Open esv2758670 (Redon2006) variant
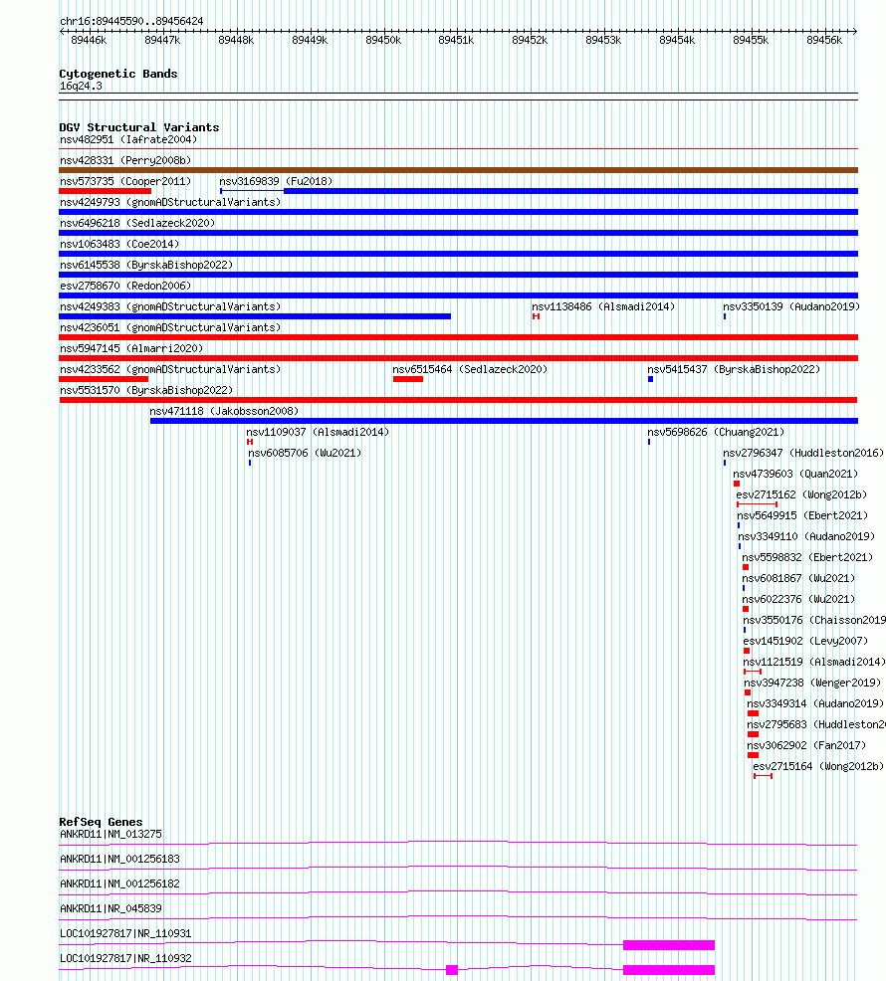This screenshot has height=981, width=886. (x=125, y=286)
